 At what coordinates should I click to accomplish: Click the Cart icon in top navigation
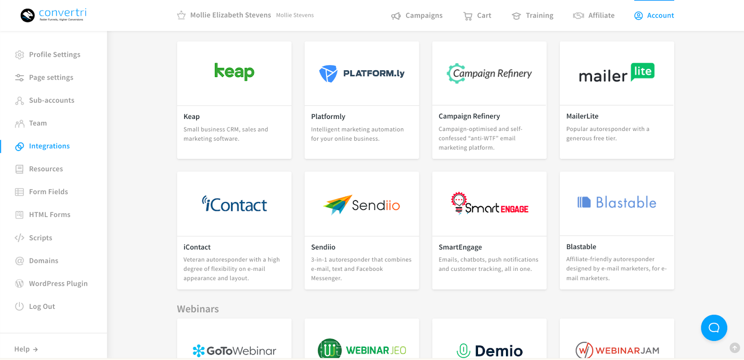[468, 16]
